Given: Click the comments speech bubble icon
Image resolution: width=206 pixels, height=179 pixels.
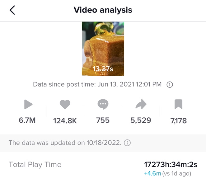Looking at the screenshot, I should [103, 105].
